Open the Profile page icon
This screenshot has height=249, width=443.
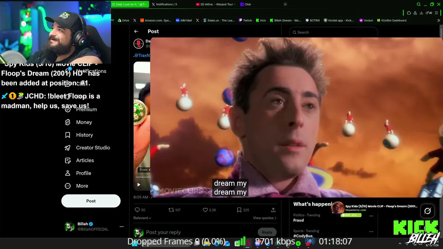68,173
